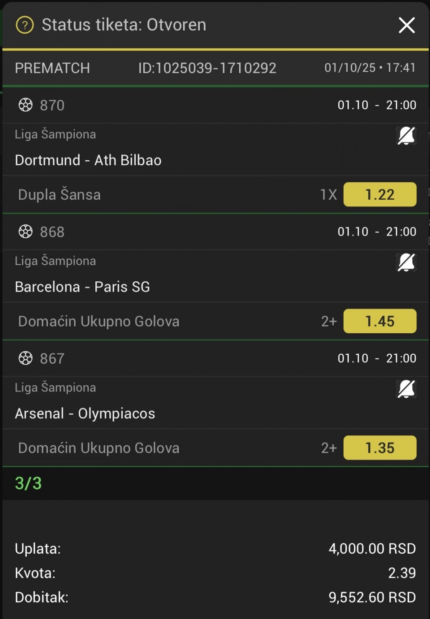Screen dimensions: 430x619
Task: Close the ticket status dialog
Action: (406, 25)
